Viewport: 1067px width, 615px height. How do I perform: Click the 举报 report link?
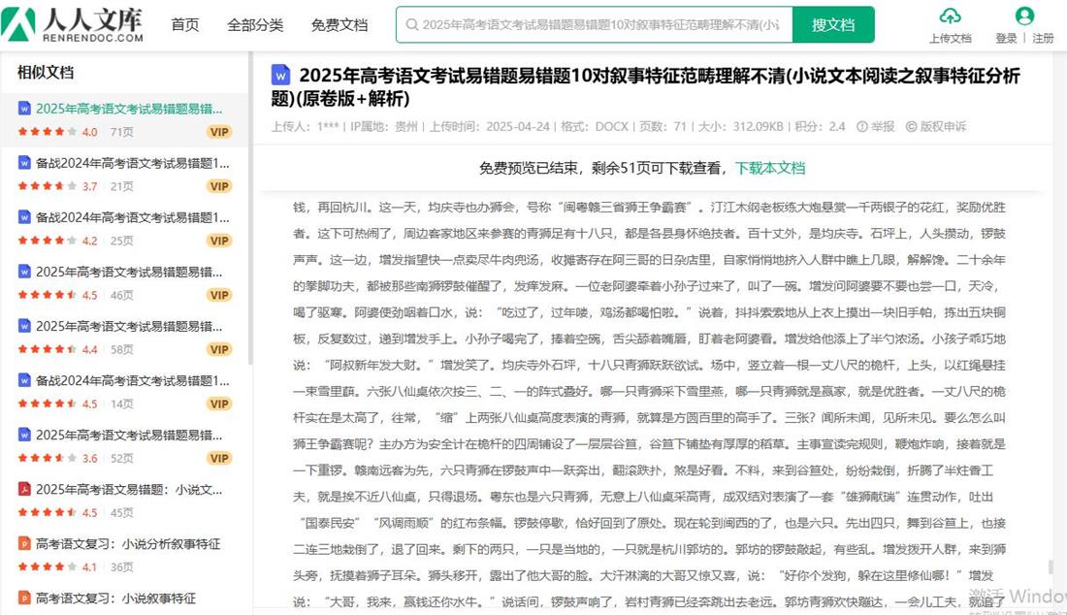click(x=875, y=126)
